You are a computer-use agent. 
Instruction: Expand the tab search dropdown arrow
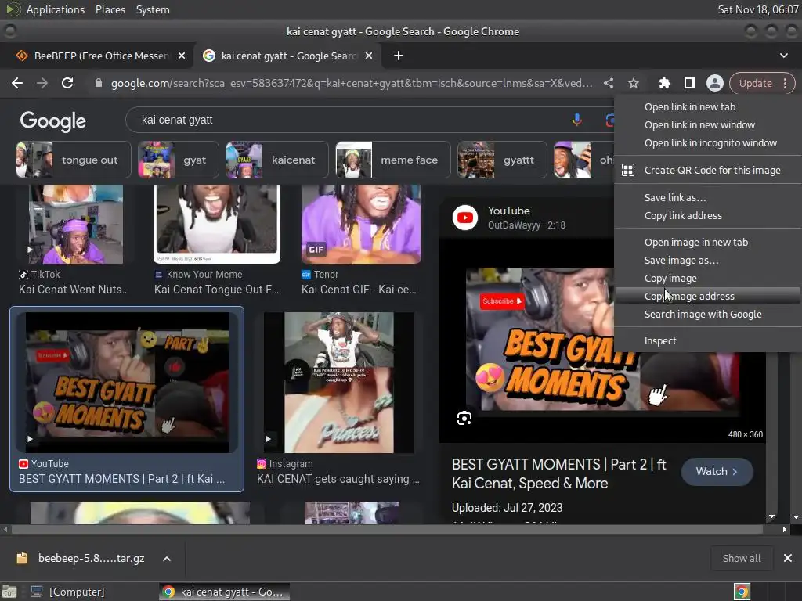pos(783,56)
